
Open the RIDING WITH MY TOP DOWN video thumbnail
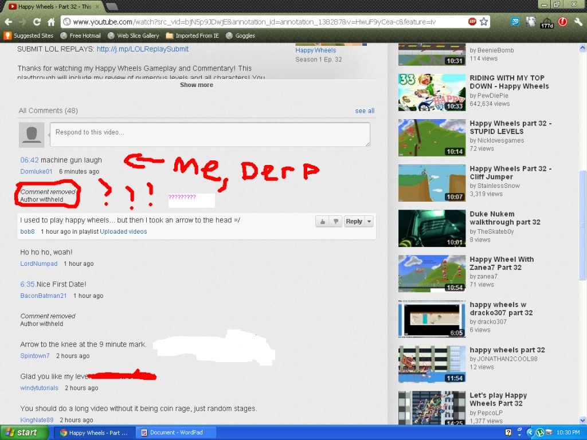(x=432, y=92)
